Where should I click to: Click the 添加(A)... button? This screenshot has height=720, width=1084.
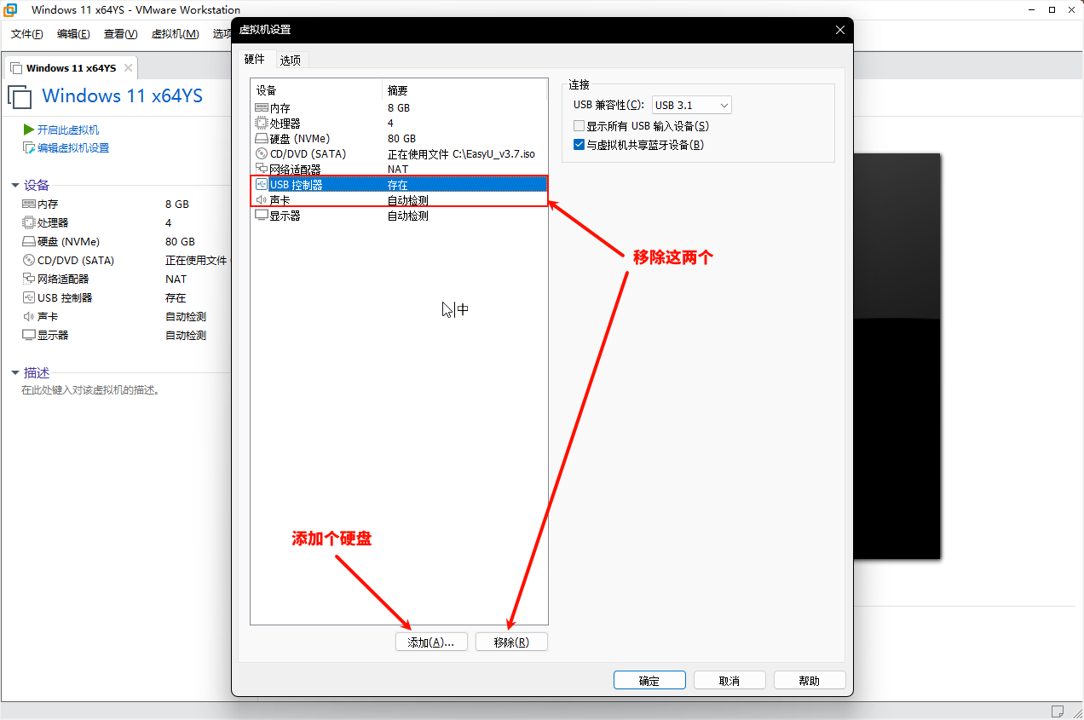point(431,642)
